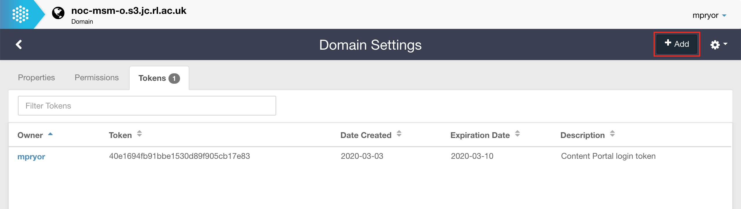Screen dimensions: 741x209
Task: Expand the mpryor user dropdown
Action: pos(709,15)
